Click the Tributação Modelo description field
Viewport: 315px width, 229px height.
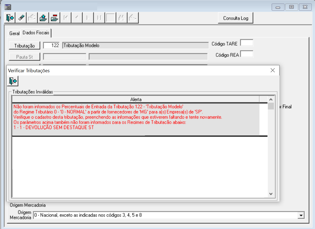[x=135, y=45]
